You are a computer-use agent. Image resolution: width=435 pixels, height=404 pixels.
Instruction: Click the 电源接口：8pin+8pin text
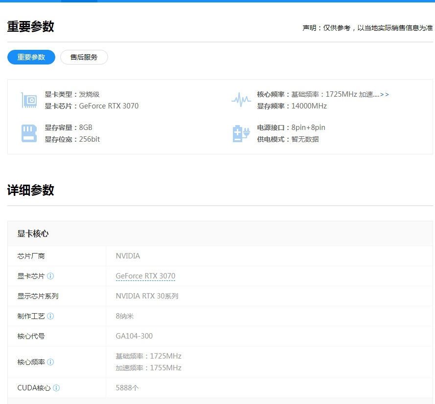[x=291, y=128]
